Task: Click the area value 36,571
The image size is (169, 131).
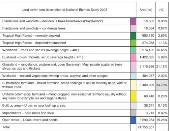Action: [x=149, y=105]
